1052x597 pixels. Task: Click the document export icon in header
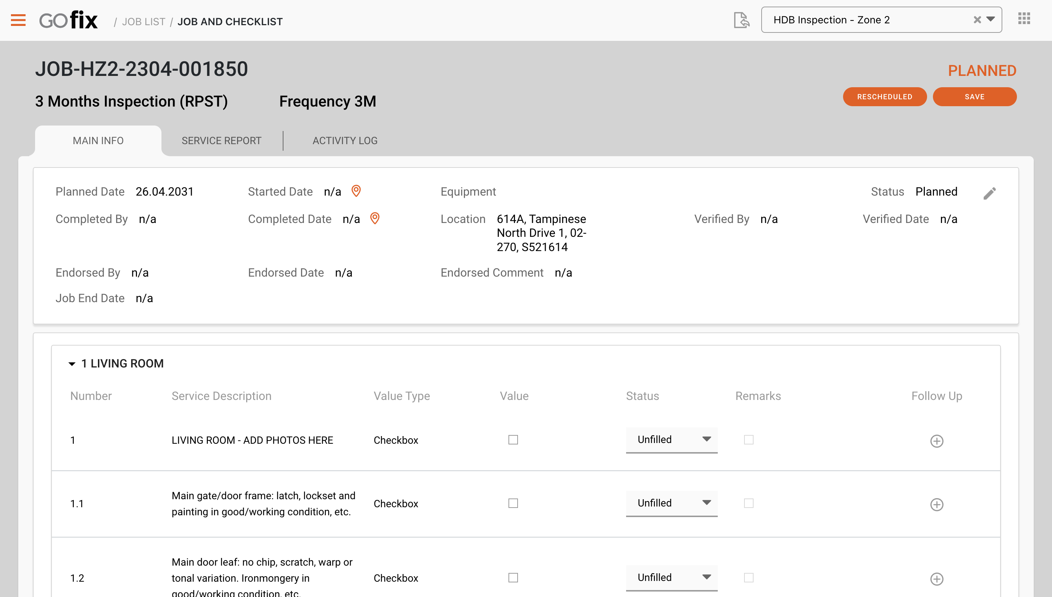point(741,20)
